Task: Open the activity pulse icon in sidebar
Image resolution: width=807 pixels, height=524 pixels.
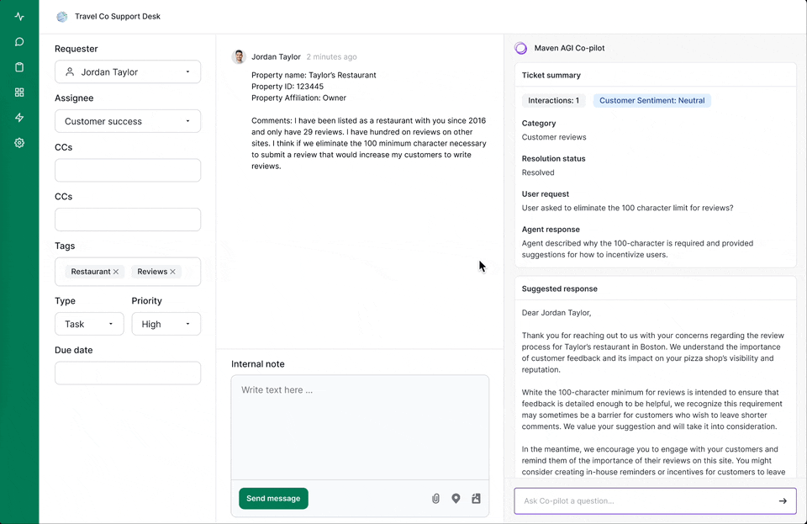Action: [19, 17]
